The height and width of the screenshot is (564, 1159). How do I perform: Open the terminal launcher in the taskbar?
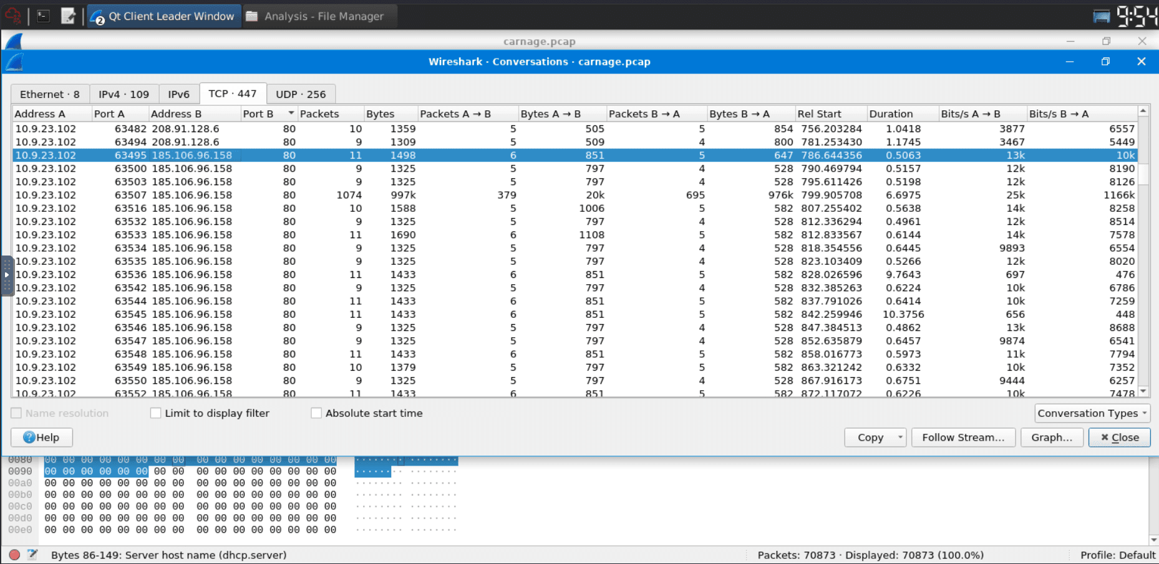tap(43, 16)
